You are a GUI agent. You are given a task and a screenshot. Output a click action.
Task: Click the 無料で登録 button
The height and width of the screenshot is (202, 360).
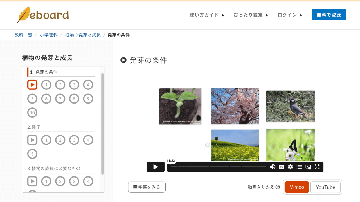coord(329,15)
